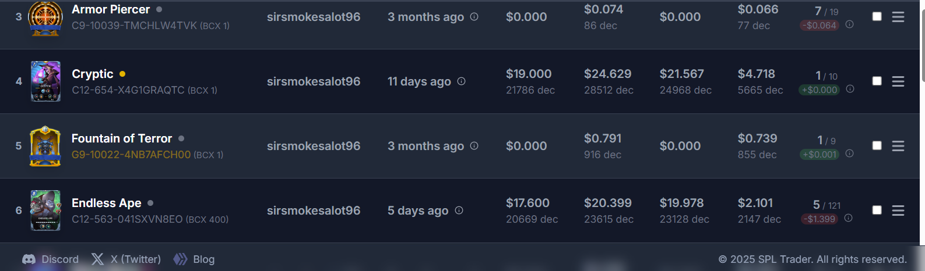Click the Discord icon in footer
Screen dimensions: 925x271
coord(29,259)
